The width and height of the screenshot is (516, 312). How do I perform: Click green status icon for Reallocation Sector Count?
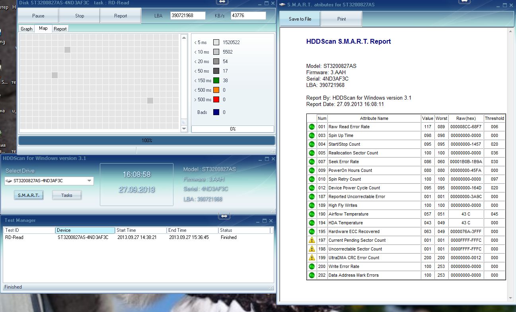[x=312, y=153]
